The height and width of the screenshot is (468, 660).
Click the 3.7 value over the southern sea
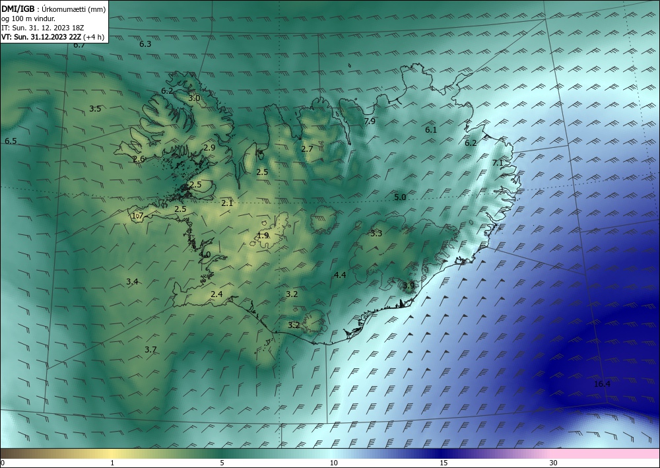pyautogui.click(x=150, y=349)
